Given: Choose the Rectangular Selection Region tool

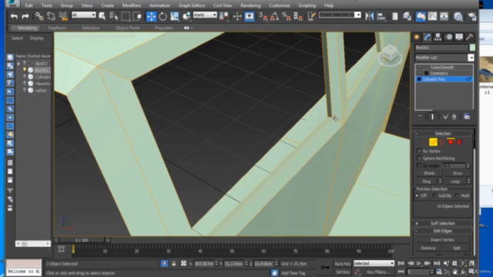Looking at the screenshot, I should pyautogui.click(x=126, y=16).
